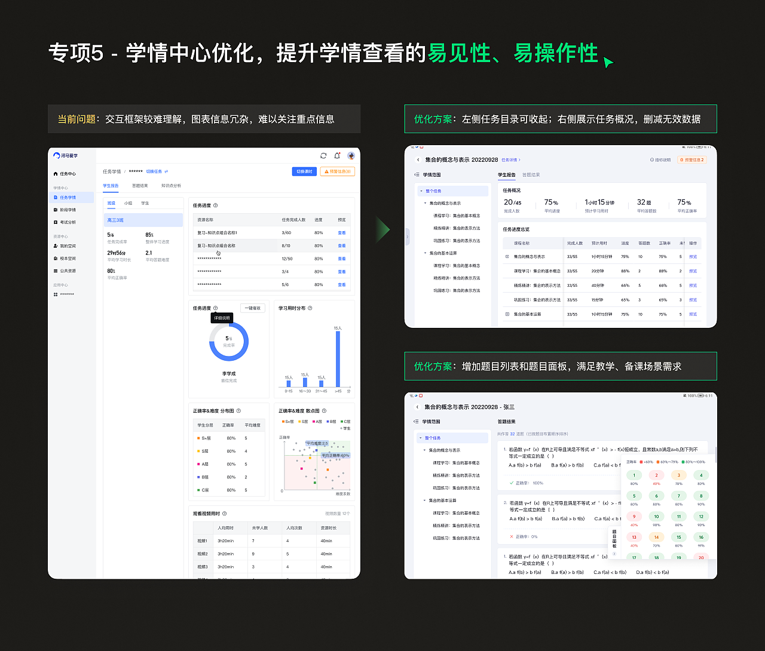Collapse the 整个任务 tree node
The image size is (765, 651).
[422, 191]
